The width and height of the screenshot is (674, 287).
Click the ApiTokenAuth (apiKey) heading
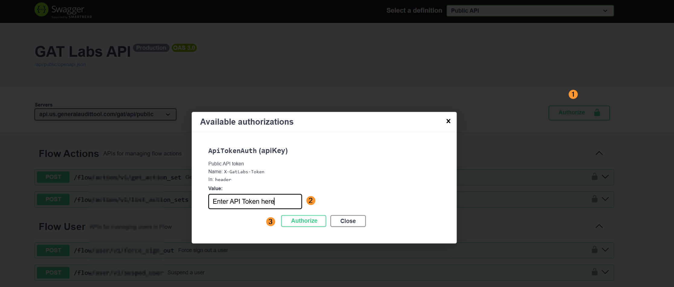point(248,151)
